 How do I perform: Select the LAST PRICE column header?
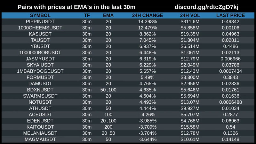[x=230, y=15]
